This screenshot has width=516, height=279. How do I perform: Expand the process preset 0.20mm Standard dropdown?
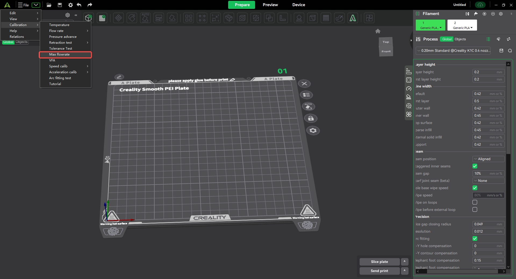[453, 51]
